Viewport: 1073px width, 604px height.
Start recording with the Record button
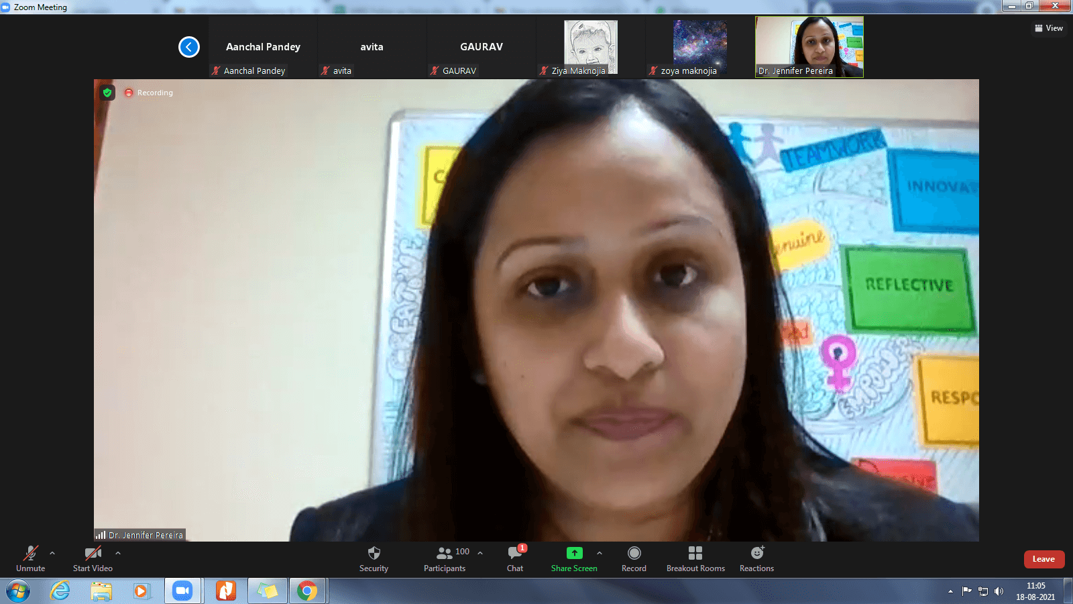pos(634,558)
